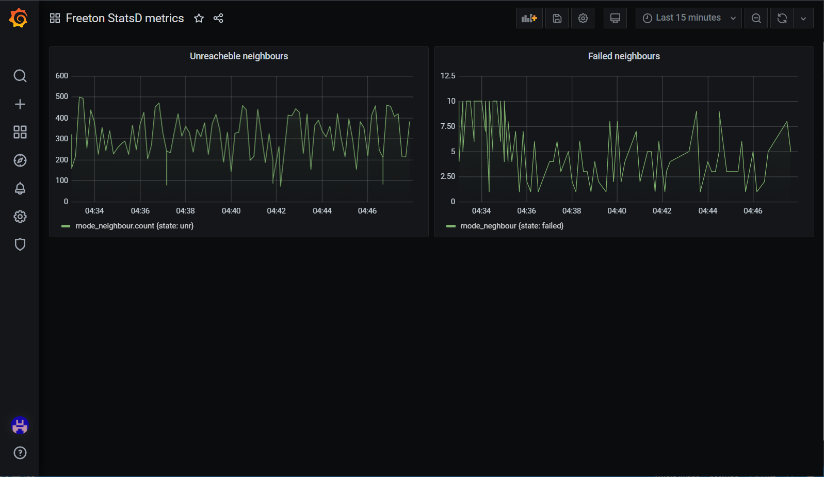Open the search dashboards icon
This screenshot has width=824, height=477.
point(20,76)
